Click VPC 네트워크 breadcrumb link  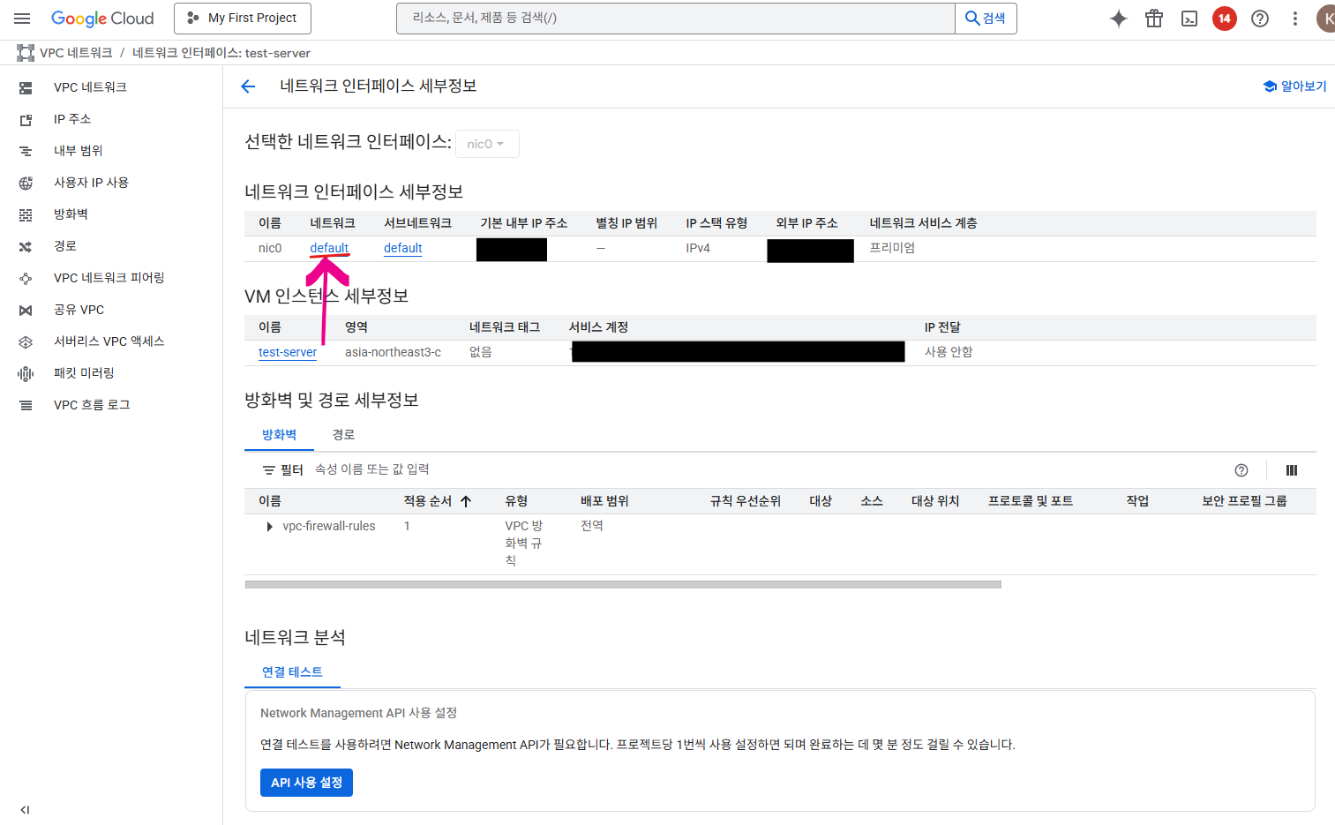(x=76, y=53)
